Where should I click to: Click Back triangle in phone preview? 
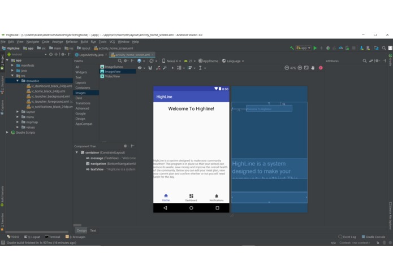point(165,208)
